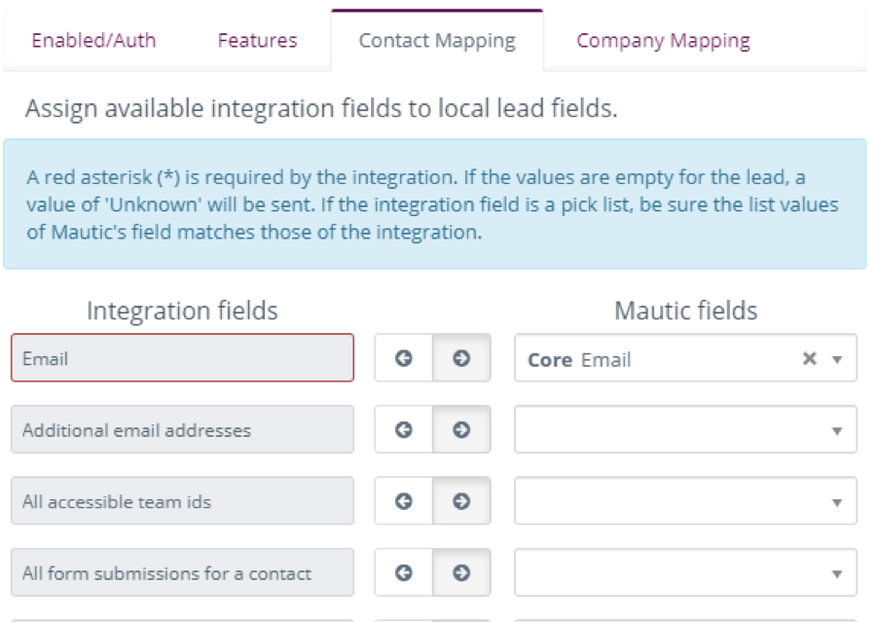878x622 pixels.
Task: Open Mautic field dropdown for All form submissions
Action: tap(685, 572)
